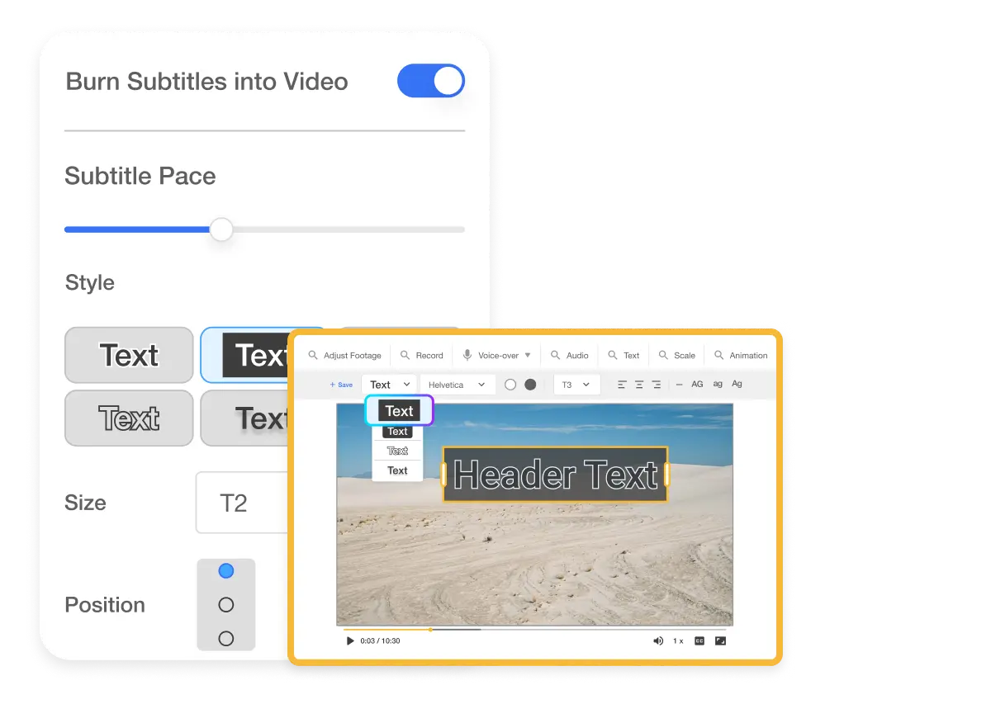Select the shadowed Text style button
Viewport: 991px width, 723px height.
pyautogui.click(x=244, y=418)
